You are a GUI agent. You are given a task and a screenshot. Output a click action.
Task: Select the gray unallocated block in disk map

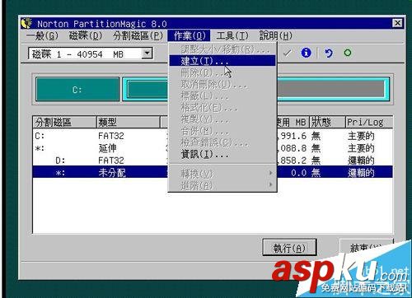(x=331, y=89)
